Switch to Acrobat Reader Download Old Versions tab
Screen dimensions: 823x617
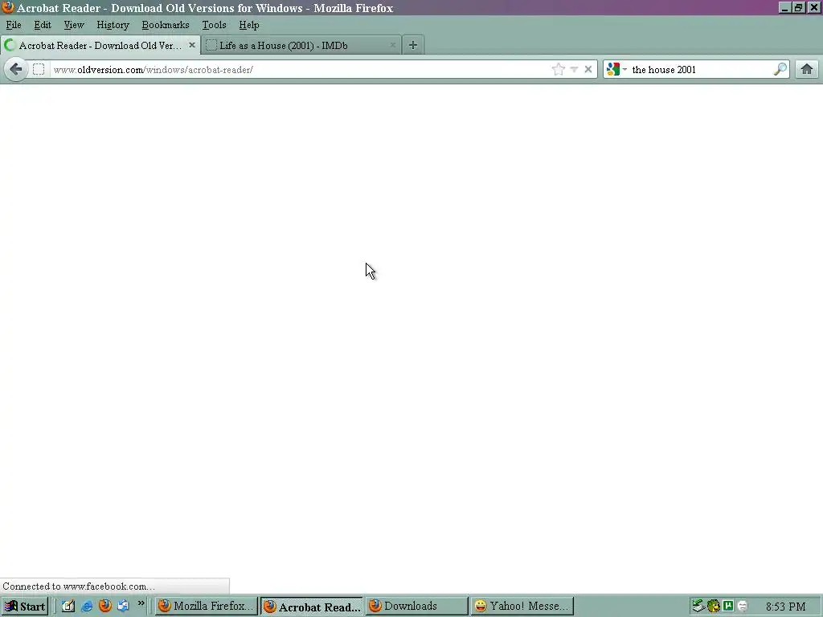(100, 46)
